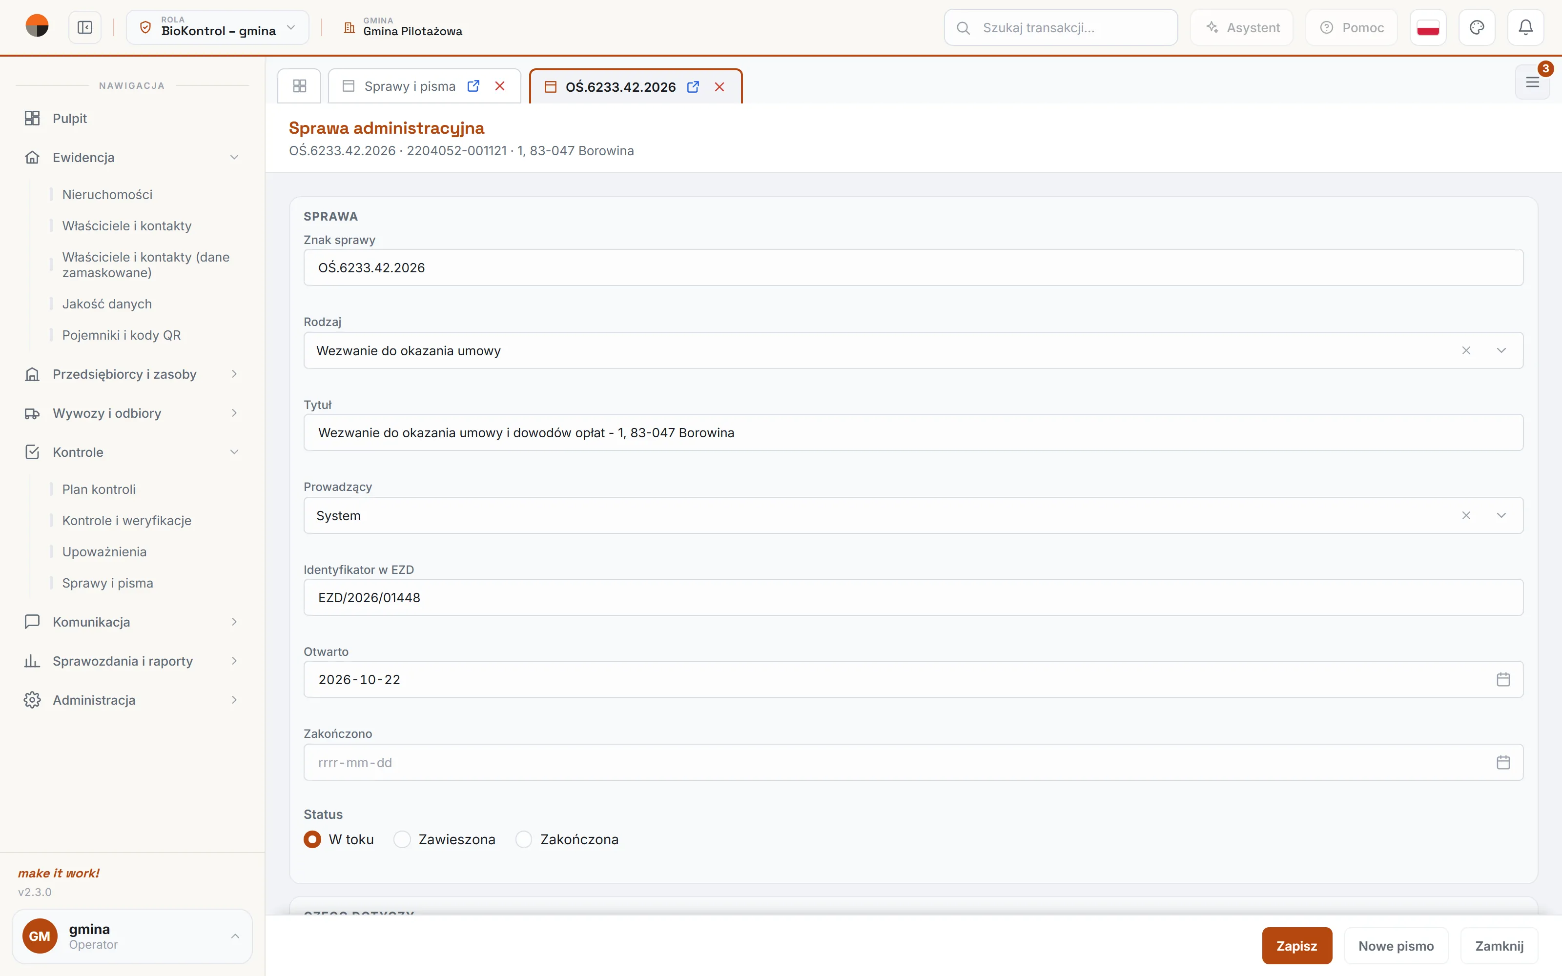Viewport: 1562px width, 976px height.
Task: Click the Nowe pismo button
Action: pyautogui.click(x=1396, y=946)
